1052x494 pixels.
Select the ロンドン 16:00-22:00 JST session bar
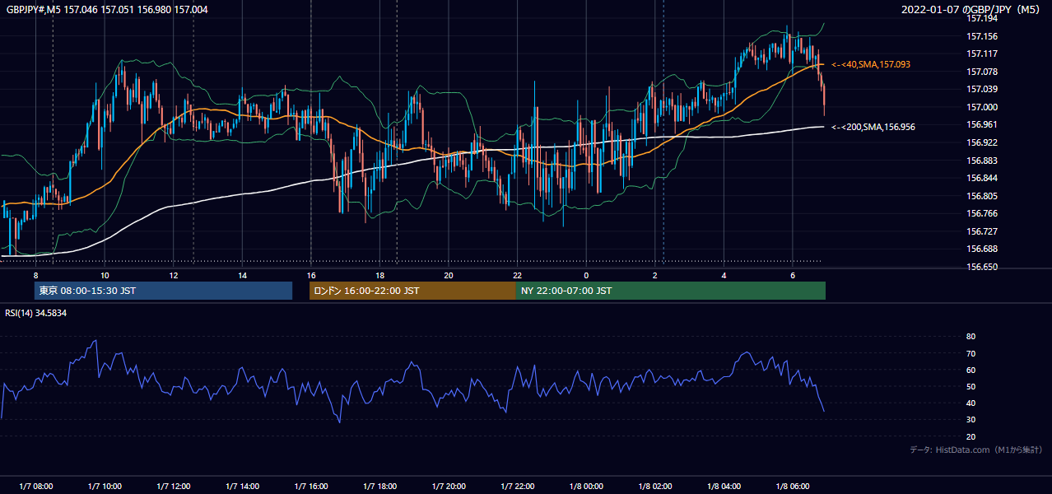[412, 291]
